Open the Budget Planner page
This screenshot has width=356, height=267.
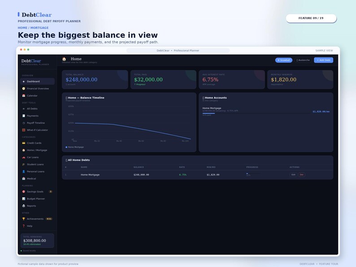point(37,199)
